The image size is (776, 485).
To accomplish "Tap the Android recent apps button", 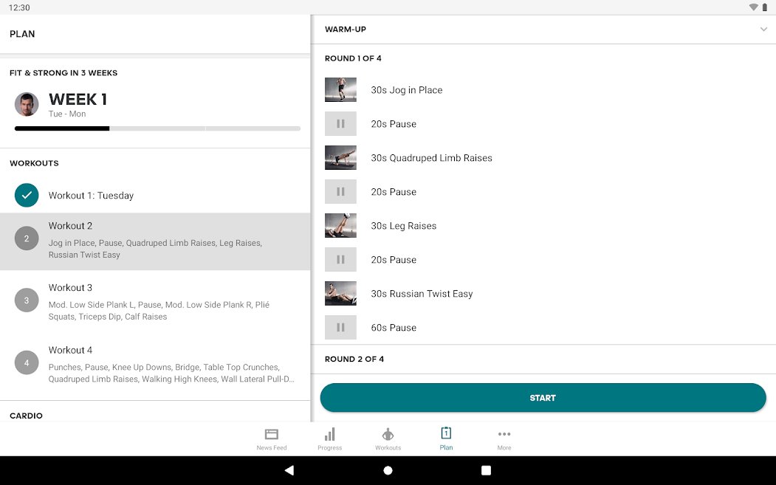I will [486, 470].
